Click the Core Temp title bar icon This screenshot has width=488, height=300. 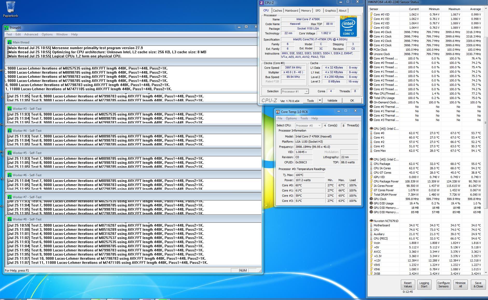coord(278,112)
